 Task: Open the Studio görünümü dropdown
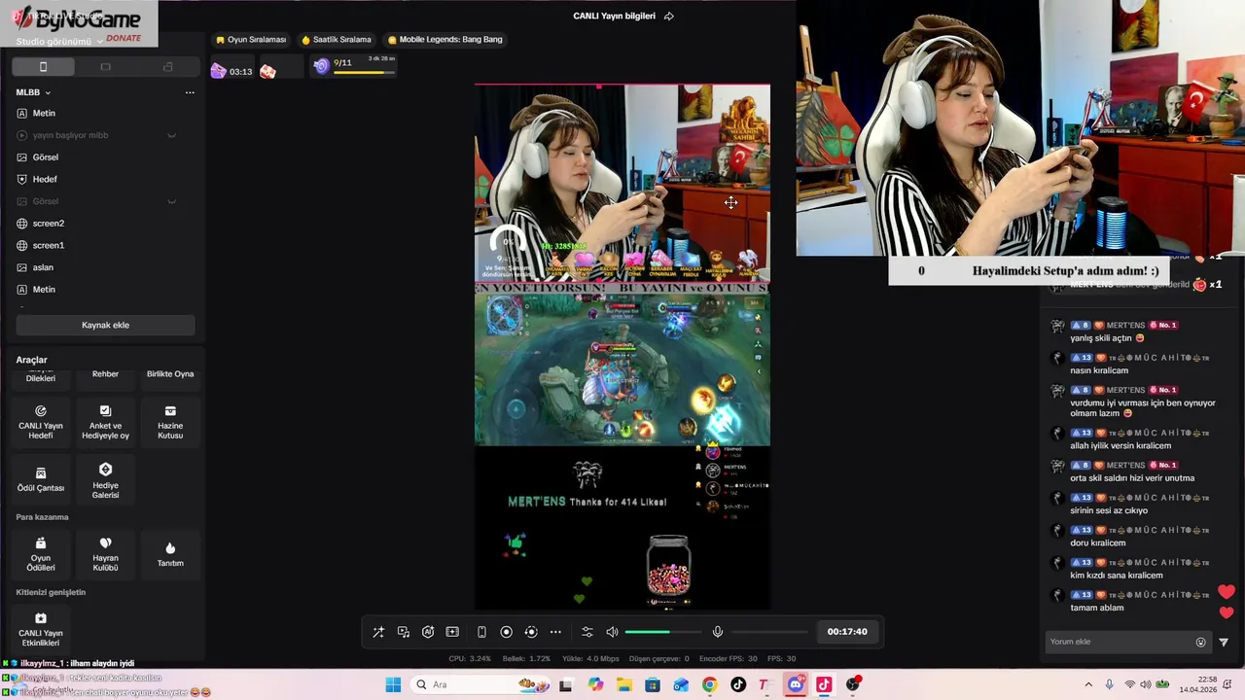point(59,42)
